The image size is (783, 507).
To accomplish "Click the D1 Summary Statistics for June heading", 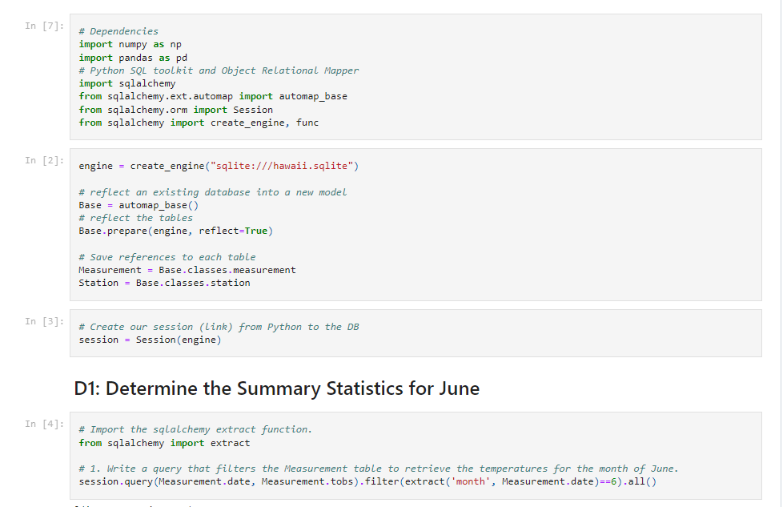I will 276,389.
